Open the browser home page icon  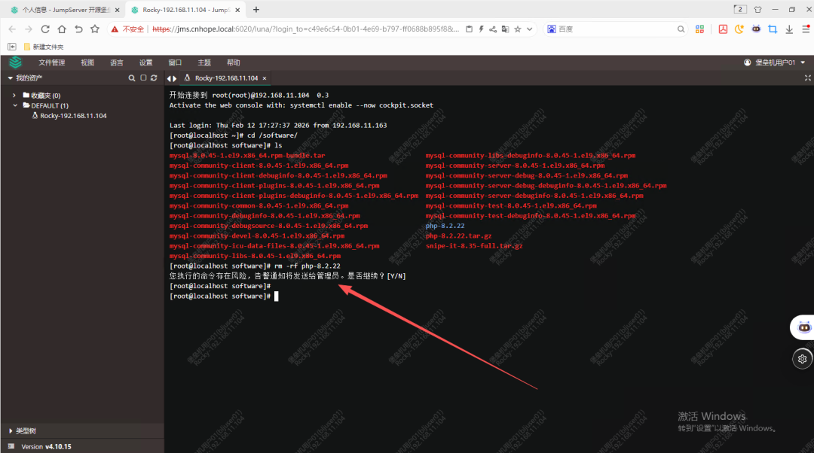pyautogui.click(x=62, y=29)
